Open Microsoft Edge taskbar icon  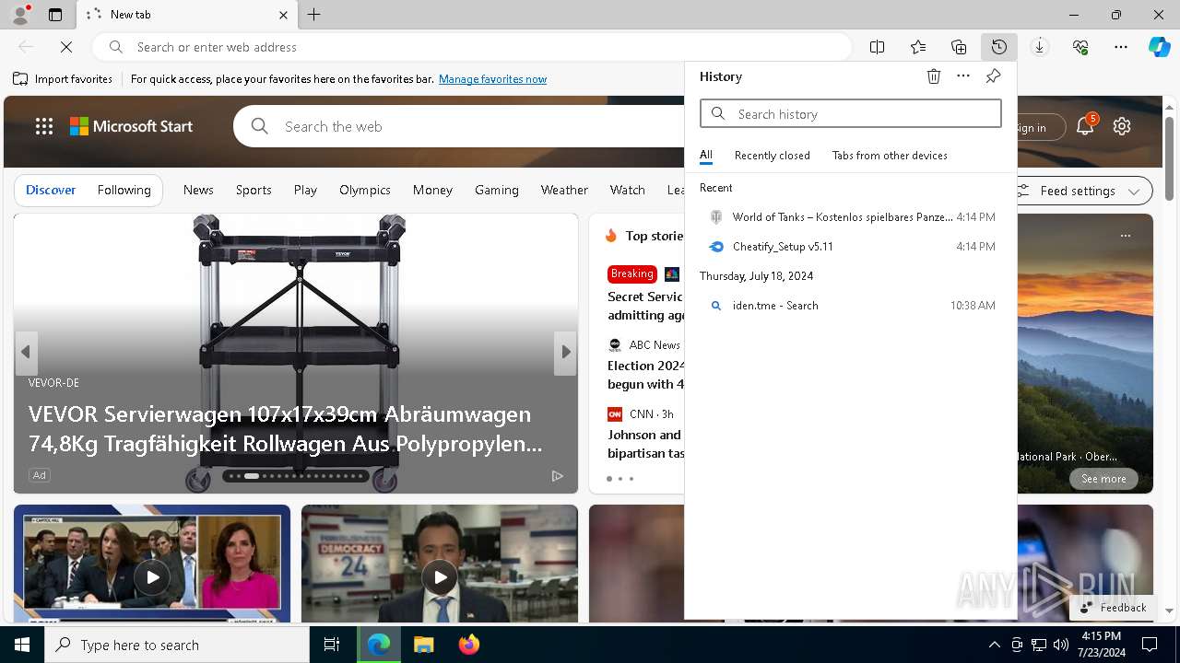tap(379, 645)
